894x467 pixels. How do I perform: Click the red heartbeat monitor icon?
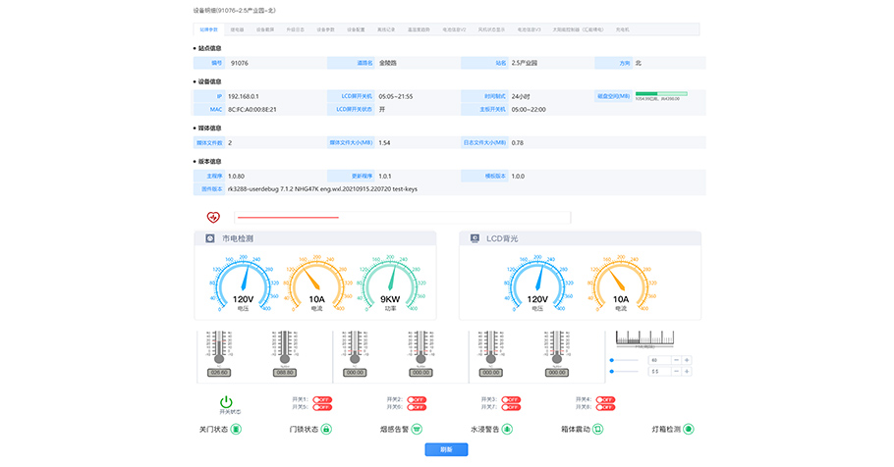click(213, 217)
